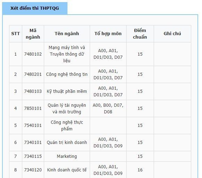Click Kỹ thuật phần mềm cell
202x178 pixels.
click(x=67, y=91)
